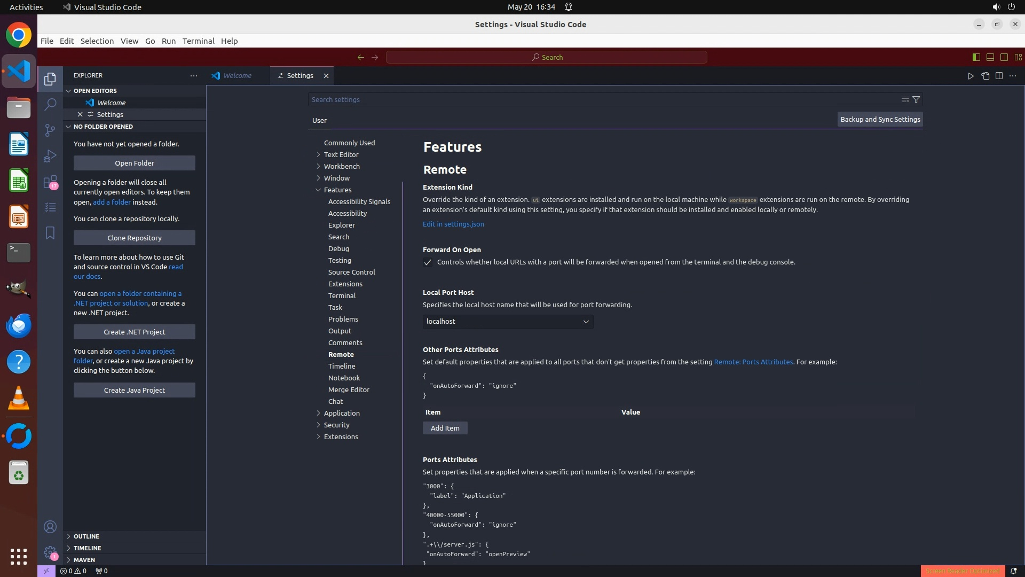Open Thunderbird Mail from the dock
Viewport: 1025px width, 577px height.
point(19,325)
